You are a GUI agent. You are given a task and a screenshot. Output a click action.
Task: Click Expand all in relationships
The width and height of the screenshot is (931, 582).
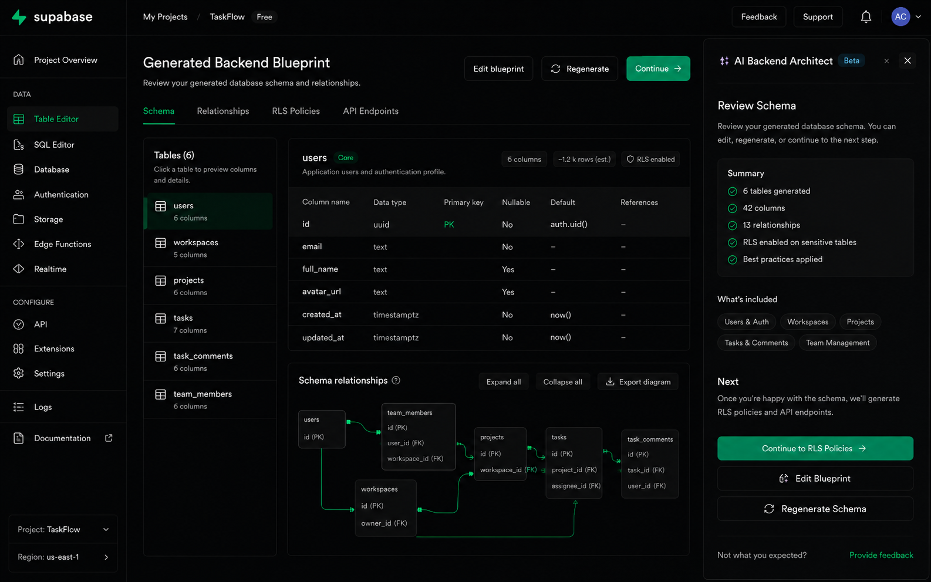point(504,382)
